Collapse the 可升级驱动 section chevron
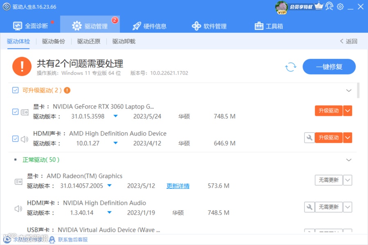 tap(349, 91)
